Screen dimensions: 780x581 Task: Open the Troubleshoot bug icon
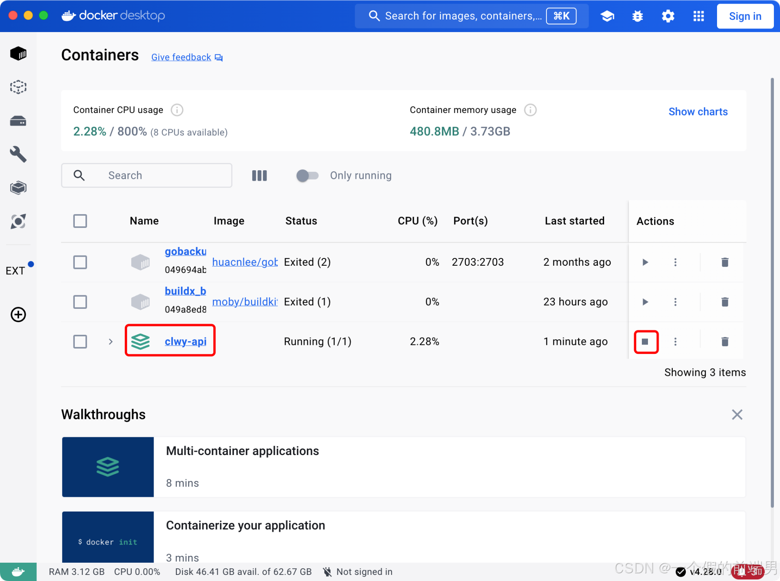(x=638, y=16)
